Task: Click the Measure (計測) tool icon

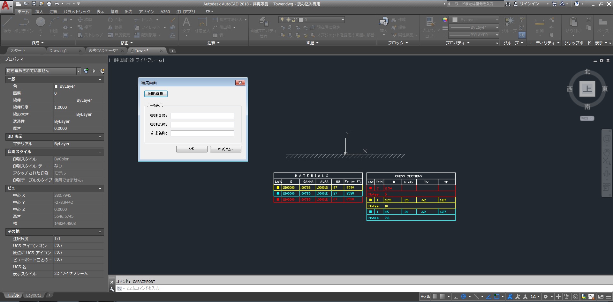Action: (x=540, y=25)
